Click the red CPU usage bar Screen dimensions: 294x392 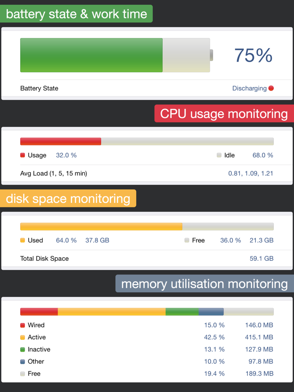pyautogui.click(x=60, y=141)
